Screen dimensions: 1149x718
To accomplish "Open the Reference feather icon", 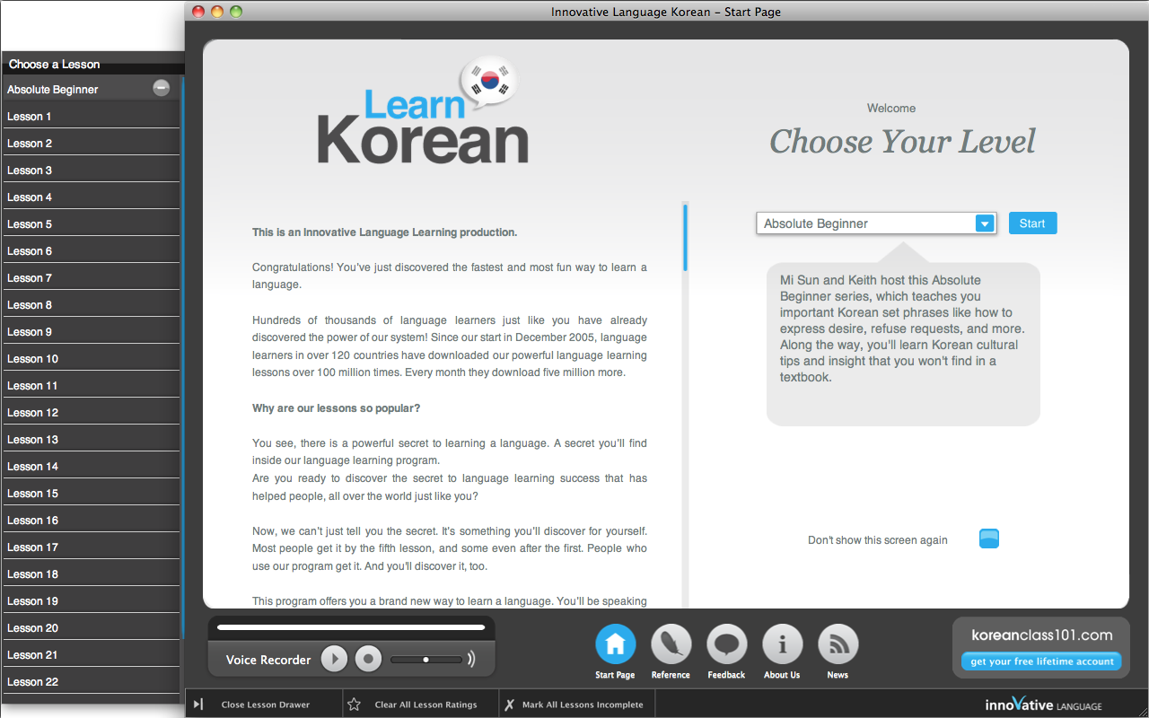I will [x=671, y=644].
